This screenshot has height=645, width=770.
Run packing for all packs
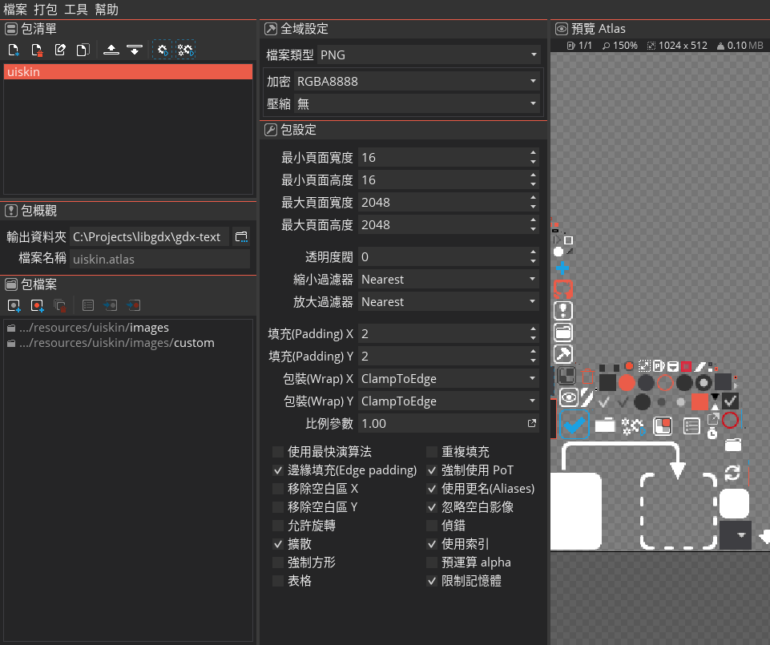pyautogui.click(x=186, y=50)
